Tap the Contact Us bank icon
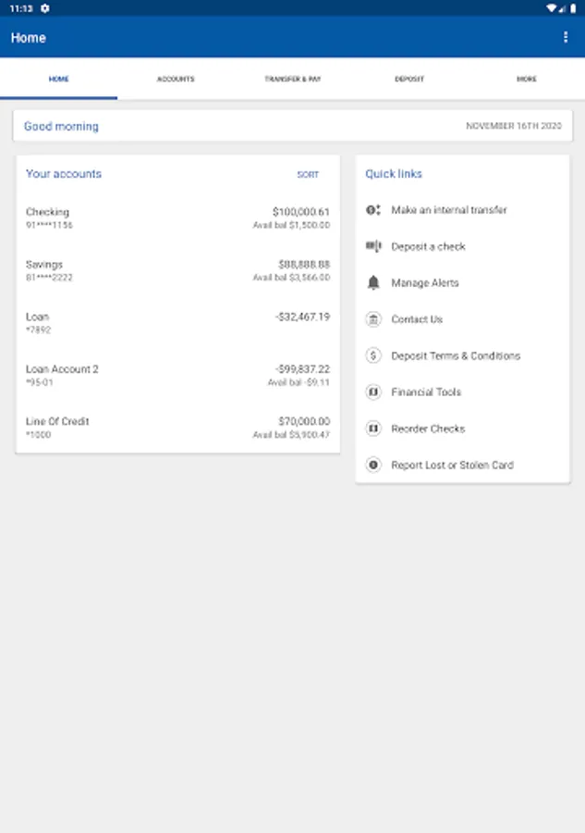The width and height of the screenshot is (585, 833). coord(373,319)
